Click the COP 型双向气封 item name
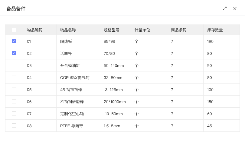245x142 pixels. (x=75, y=77)
